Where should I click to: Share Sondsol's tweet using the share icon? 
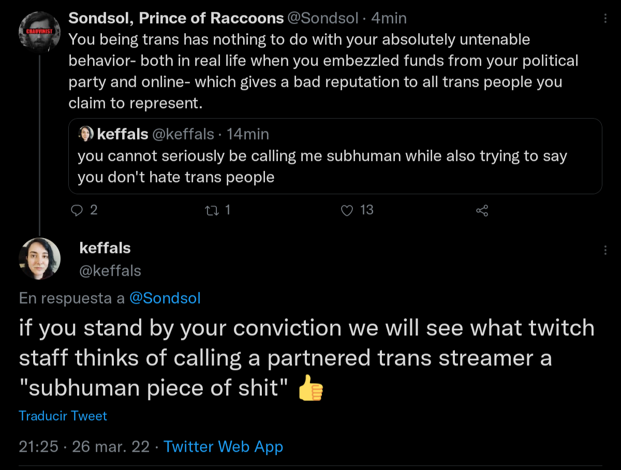pyautogui.click(x=482, y=210)
